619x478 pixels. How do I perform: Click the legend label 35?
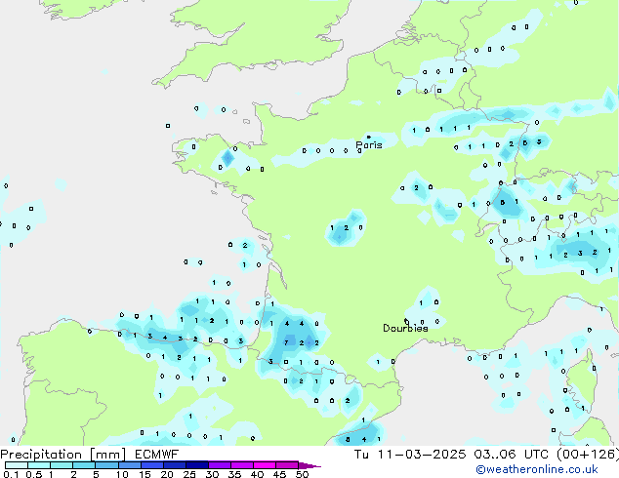coord(234,474)
